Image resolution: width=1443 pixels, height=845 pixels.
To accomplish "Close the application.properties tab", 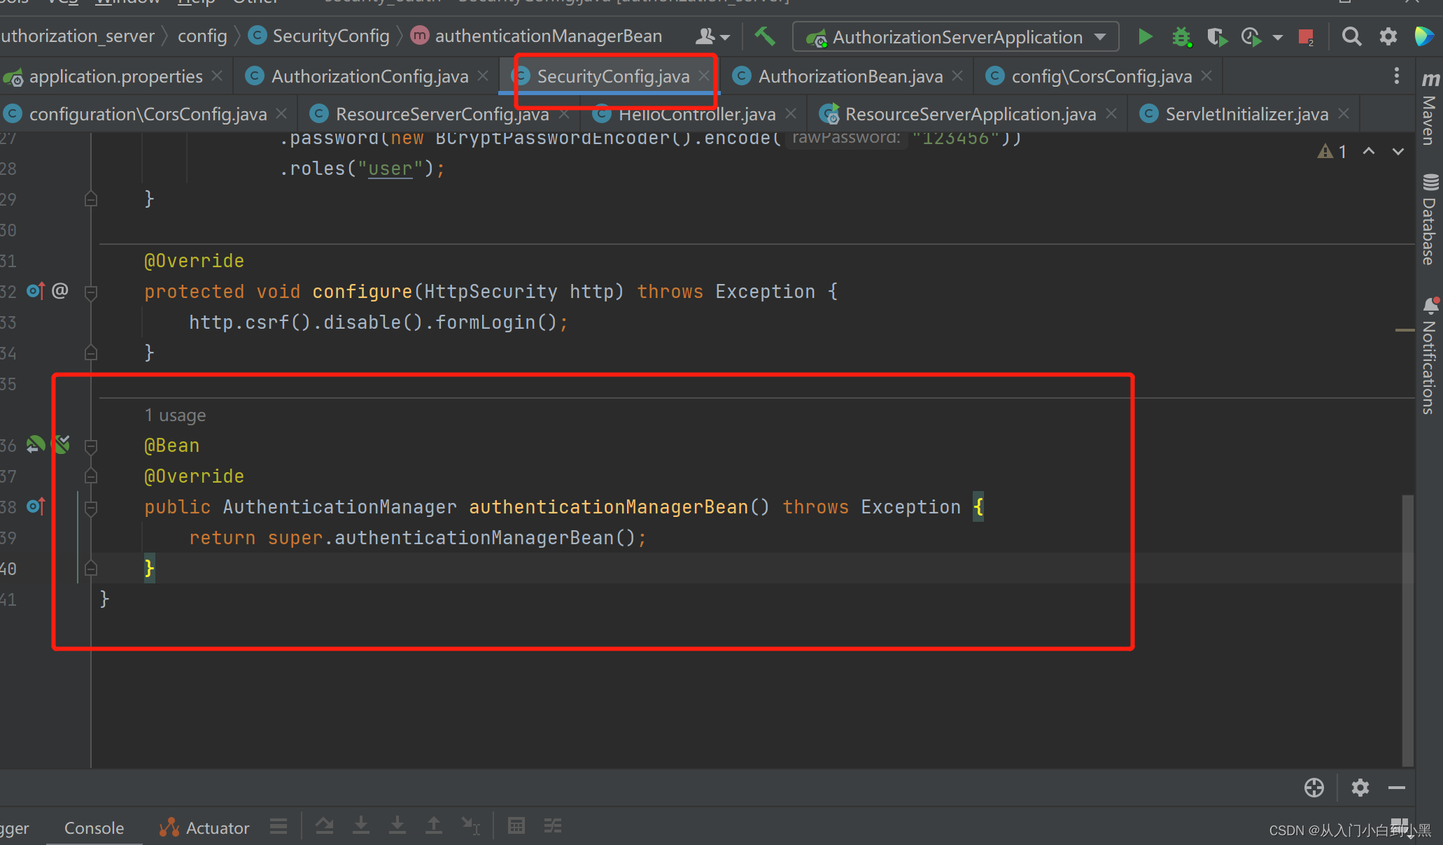I will [x=217, y=76].
